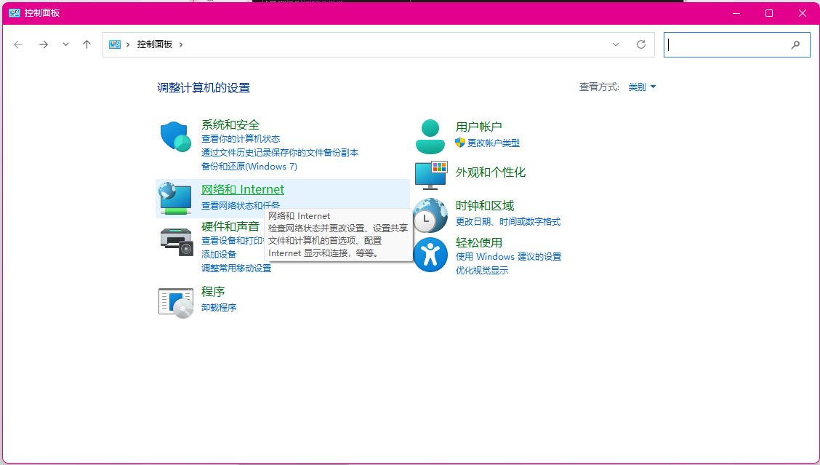Open 更改日期、时间或数字格式 link
This screenshot has height=465, width=820.
coord(508,222)
